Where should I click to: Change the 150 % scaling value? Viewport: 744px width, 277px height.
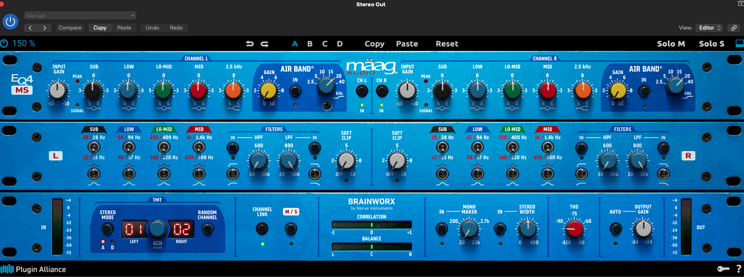[x=24, y=43]
